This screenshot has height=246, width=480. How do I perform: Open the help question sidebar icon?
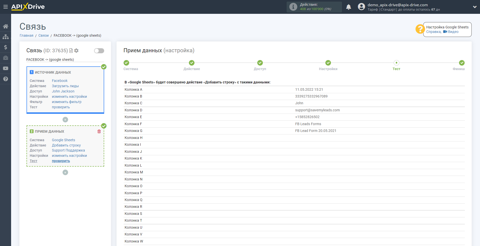click(6, 79)
